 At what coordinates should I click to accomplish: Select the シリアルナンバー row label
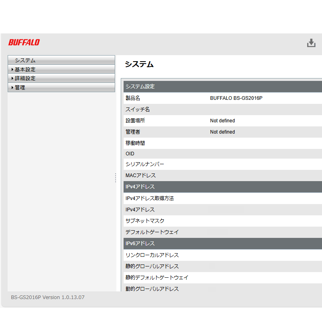(145, 164)
